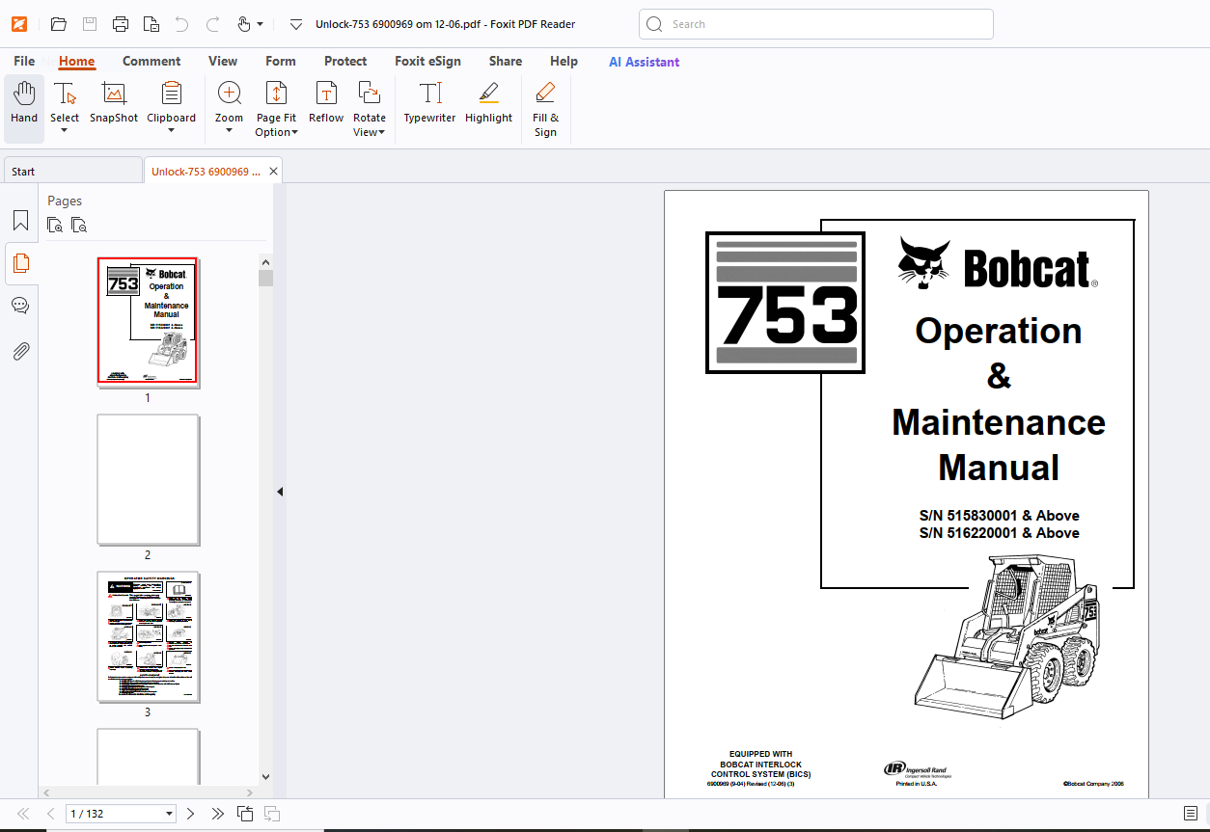Switch to Foxit eSign tab
The image size is (1210, 832).
coord(427,61)
